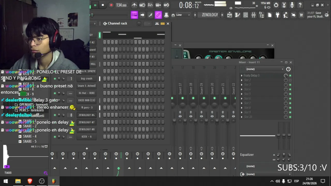331x186 pixels.
Task: Open the Mixer output (none) dropdown
Action: (x=268, y=174)
